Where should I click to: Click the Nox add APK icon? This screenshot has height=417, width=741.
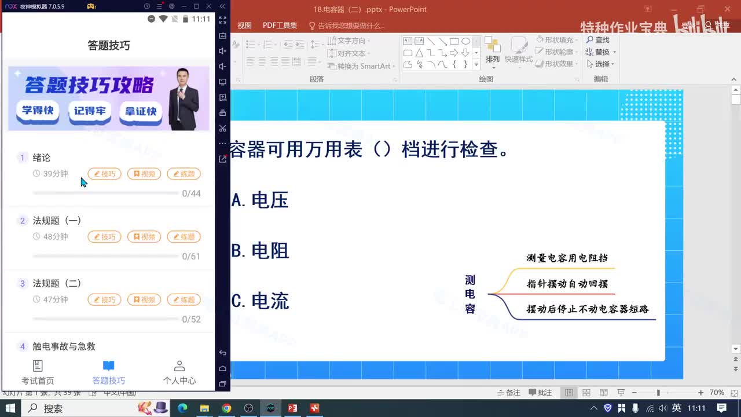[223, 97]
